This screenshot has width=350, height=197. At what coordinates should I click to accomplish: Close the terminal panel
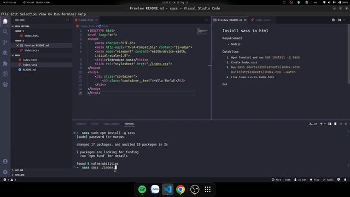pyautogui.click(x=346, y=124)
